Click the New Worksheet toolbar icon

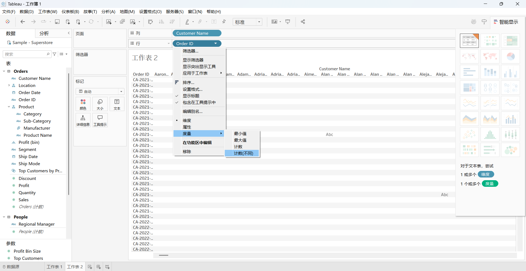click(109, 22)
